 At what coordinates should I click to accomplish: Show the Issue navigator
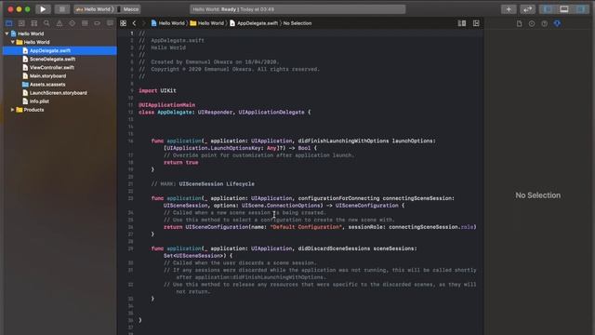click(x=59, y=23)
